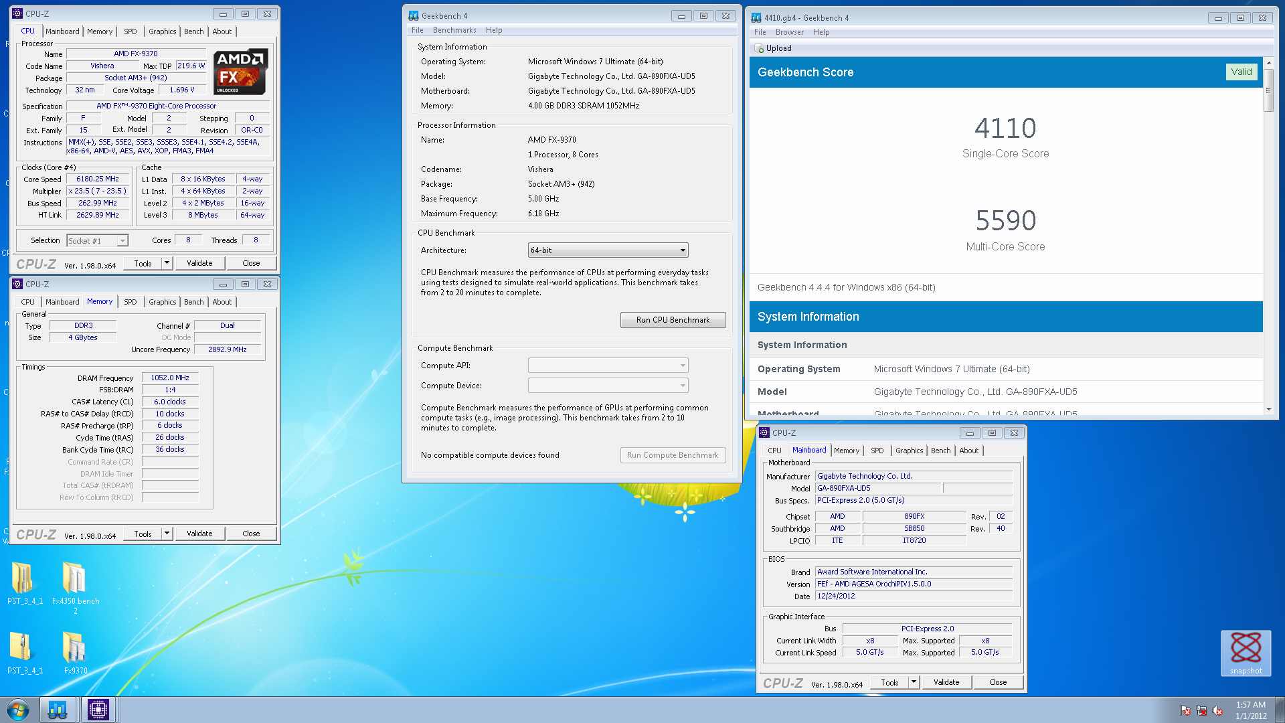Click the 4410.gb4 window title icon
The width and height of the screenshot is (1285, 723).
click(x=756, y=18)
